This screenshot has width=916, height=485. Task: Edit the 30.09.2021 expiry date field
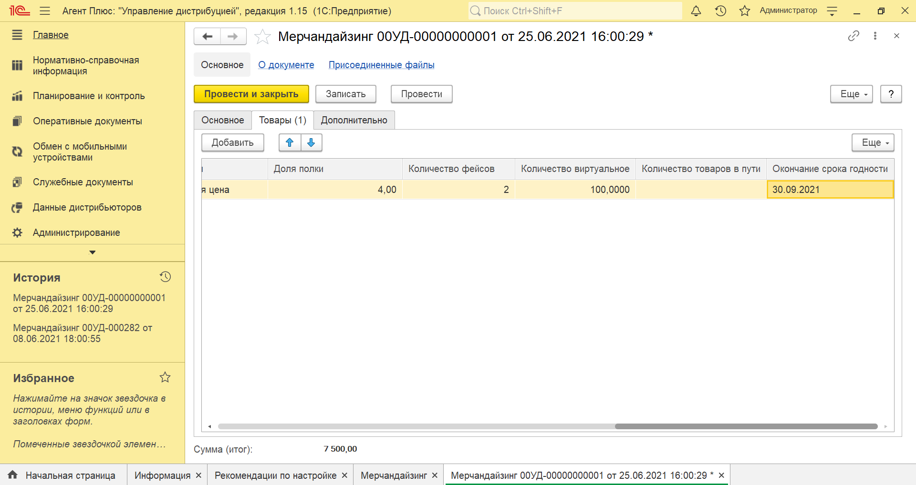pyautogui.click(x=830, y=190)
